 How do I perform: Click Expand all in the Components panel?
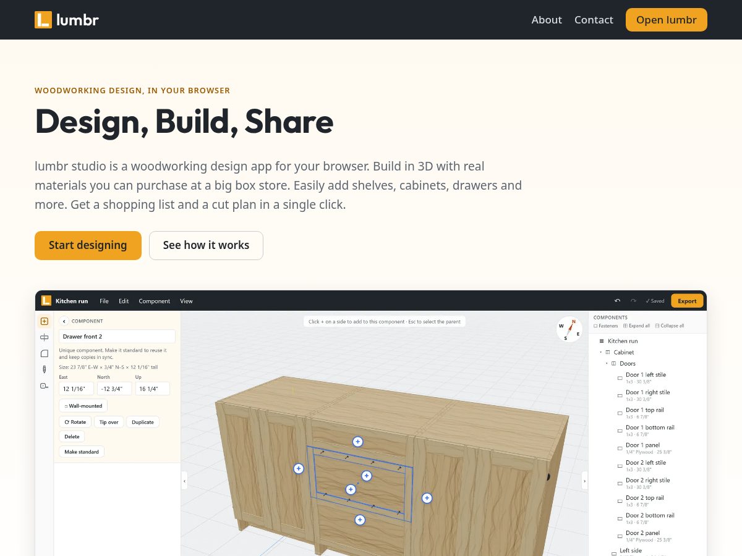[x=636, y=326]
